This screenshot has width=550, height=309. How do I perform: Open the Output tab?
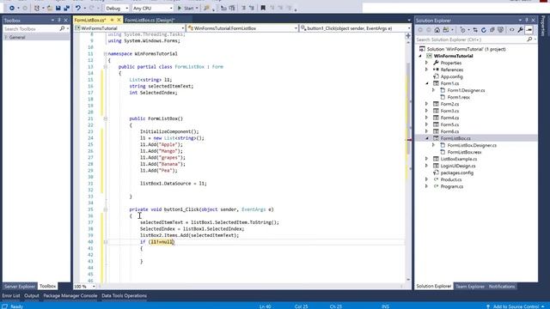(32, 295)
